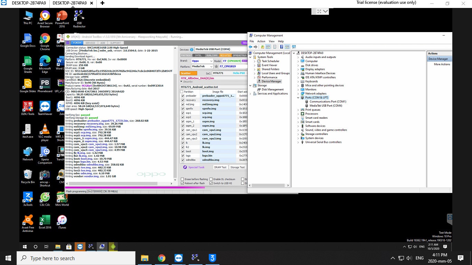This screenshot has width=472, height=265.
Task: Switch to the SUPPORT tab in UFI
Action: [115, 43]
